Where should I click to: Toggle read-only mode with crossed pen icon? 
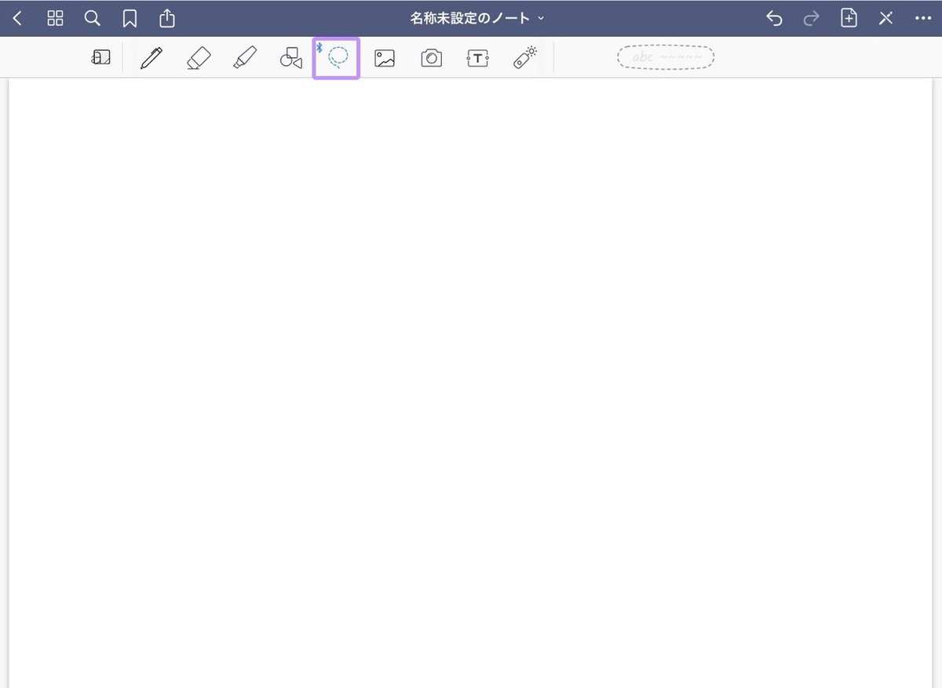click(x=885, y=18)
